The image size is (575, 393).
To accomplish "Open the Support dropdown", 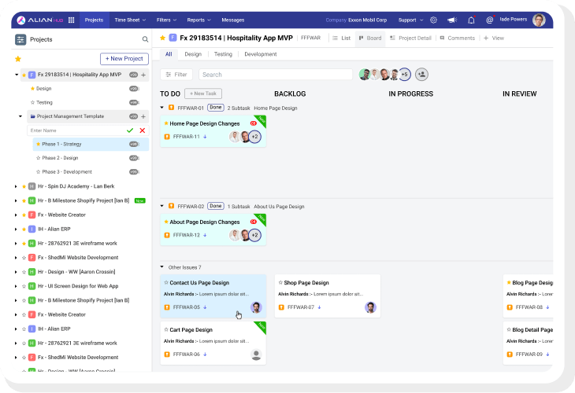I will (x=410, y=20).
